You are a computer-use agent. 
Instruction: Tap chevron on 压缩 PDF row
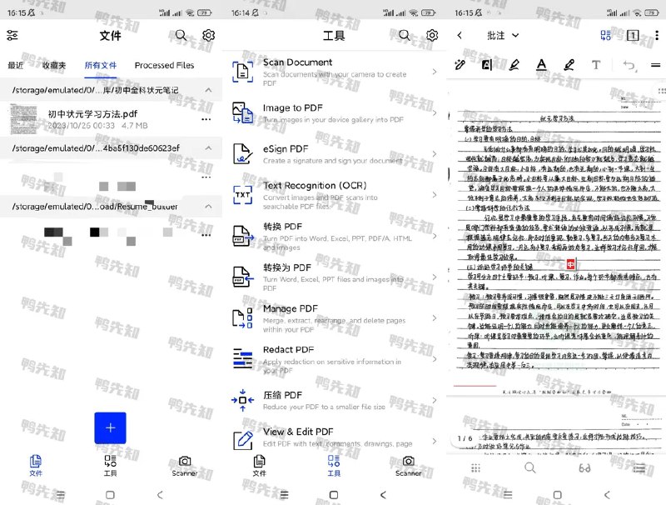click(434, 400)
